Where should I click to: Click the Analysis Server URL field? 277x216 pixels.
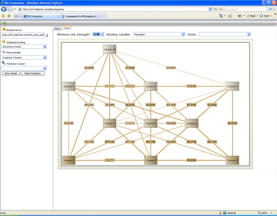[x=23, y=35]
